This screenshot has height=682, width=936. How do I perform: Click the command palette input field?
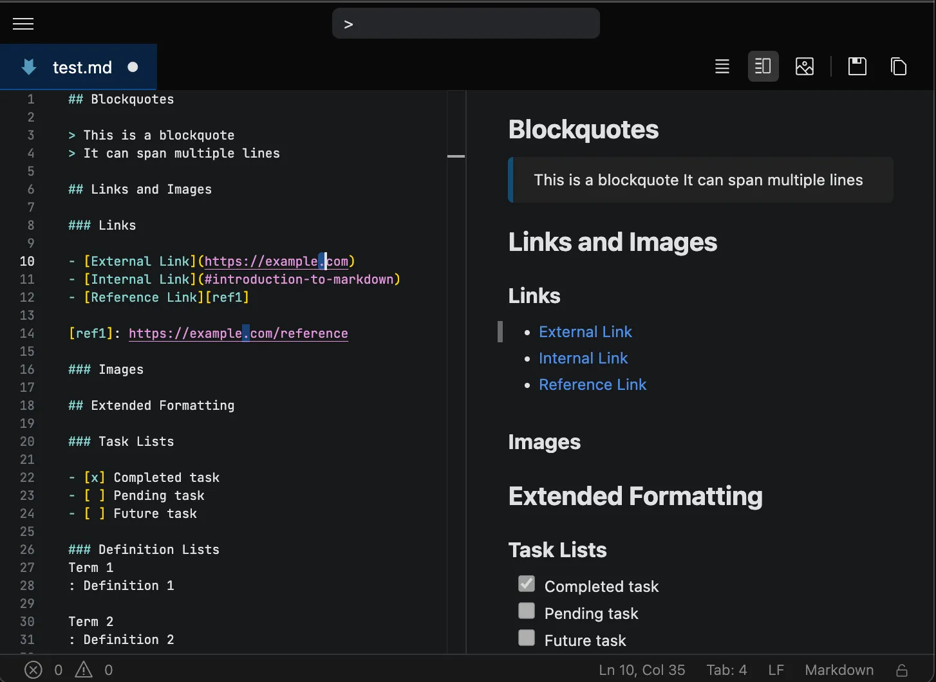tap(465, 24)
